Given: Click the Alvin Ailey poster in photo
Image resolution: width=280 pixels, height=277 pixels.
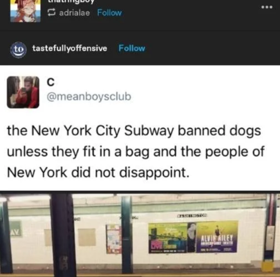Looking at the screenshot, I should click(217, 237).
